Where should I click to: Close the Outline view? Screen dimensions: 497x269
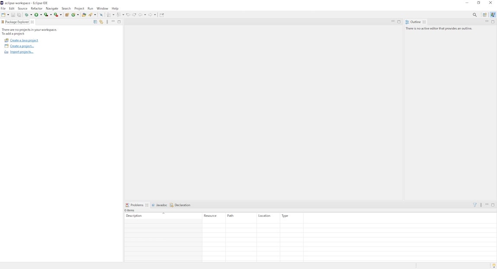[x=424, y=22]
